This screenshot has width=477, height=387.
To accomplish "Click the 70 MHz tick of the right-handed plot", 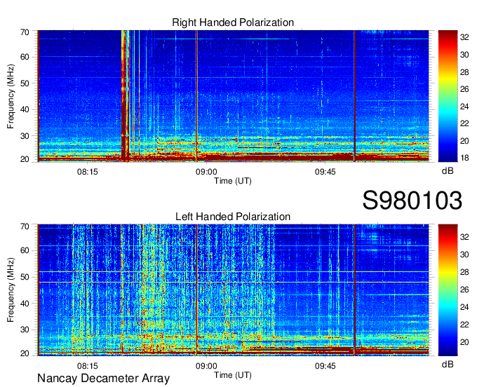I will point(25,32).
